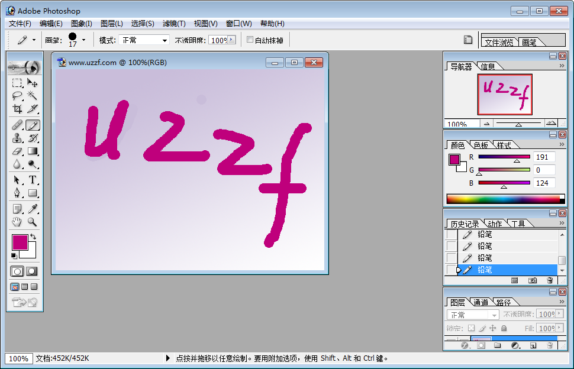This screenshot has width=574, height=369.
Task: Select the Healing Brush tool
Action: 17,125
